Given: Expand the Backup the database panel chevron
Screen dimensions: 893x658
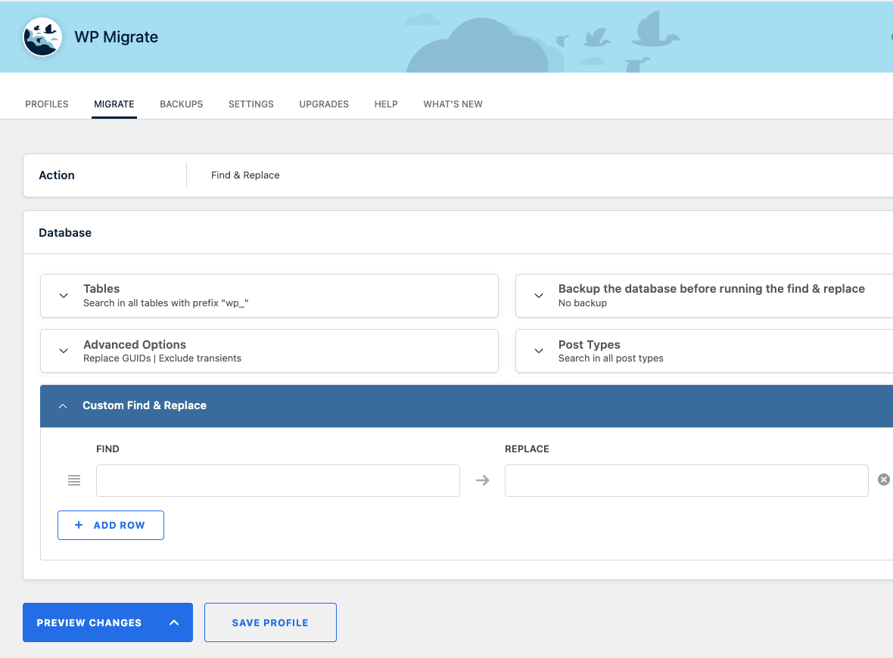Looking at the screenshot, I should tap(539, 296).
